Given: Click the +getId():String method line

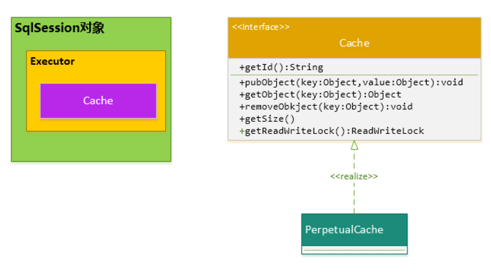Looking at the screenshot, I should click(281, 67).
